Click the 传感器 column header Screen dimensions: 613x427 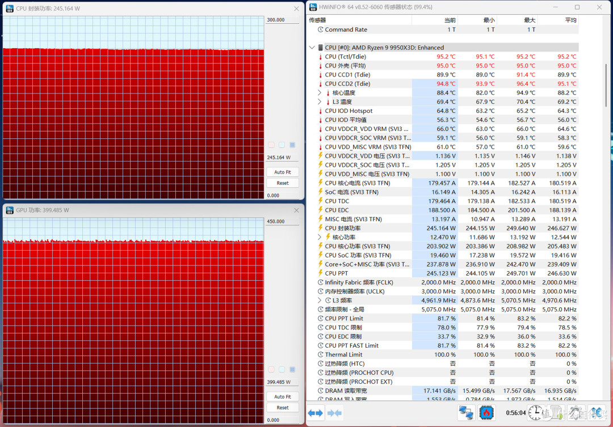click(359, 20)
